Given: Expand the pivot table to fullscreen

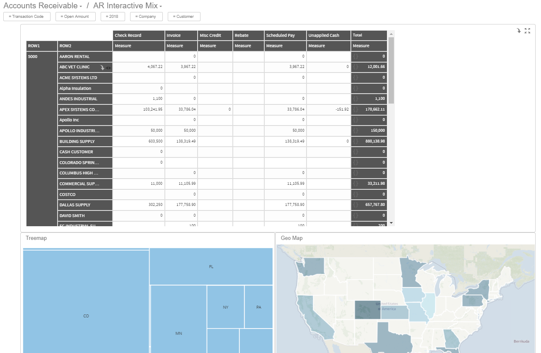Looking at the screenshot, I should pos(527,31).
